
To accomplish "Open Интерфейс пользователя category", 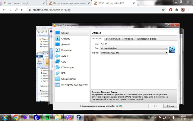I will [x=72, y=85].
